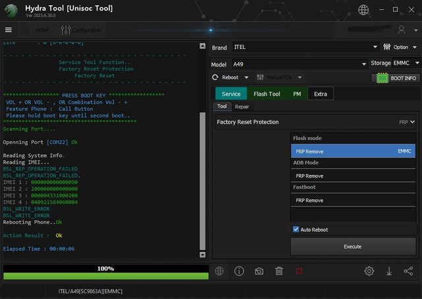Go to the HOME section
422x299 pixels.
(42, 30)
